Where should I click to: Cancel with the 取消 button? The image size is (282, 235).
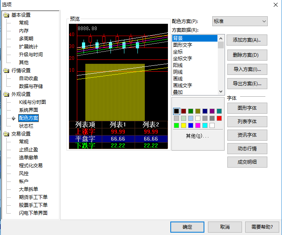pyautogui.click(x=225, y=227)
